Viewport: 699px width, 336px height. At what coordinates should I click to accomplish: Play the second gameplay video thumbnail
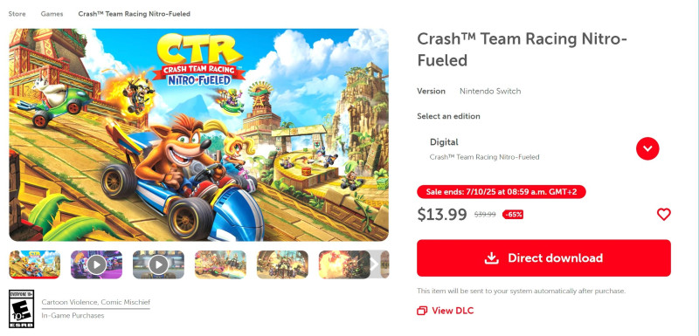(158, 264)
